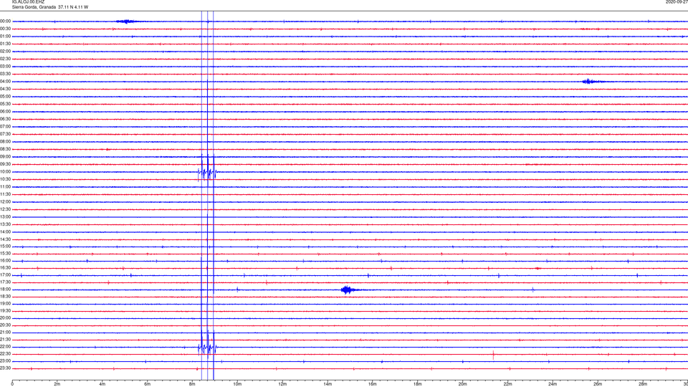Viewport: 688px width, 387px height.
Task: Click the 20m tick label on time axis
Action: point(462,384)
